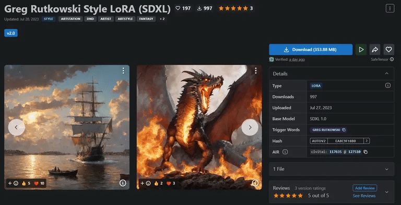Open the ship image info icon
Viewport: 401px width, 205px height.
coord(123,183)
